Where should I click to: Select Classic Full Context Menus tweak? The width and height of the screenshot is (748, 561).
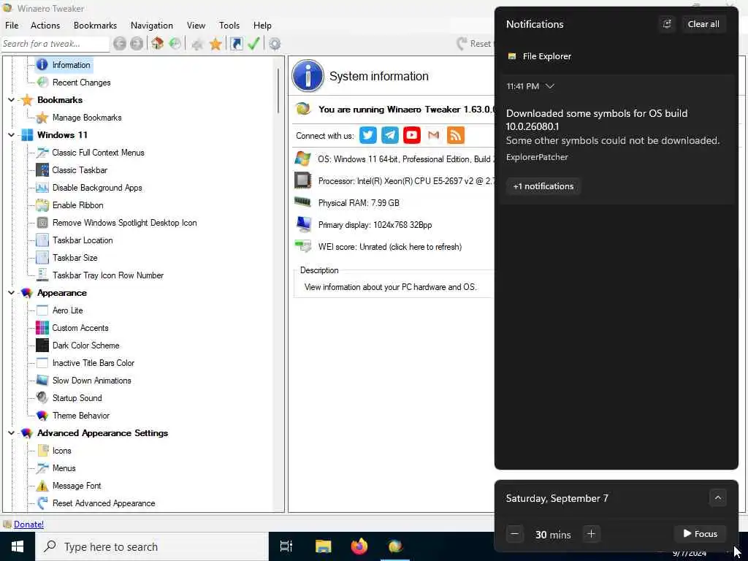[99, 153]
